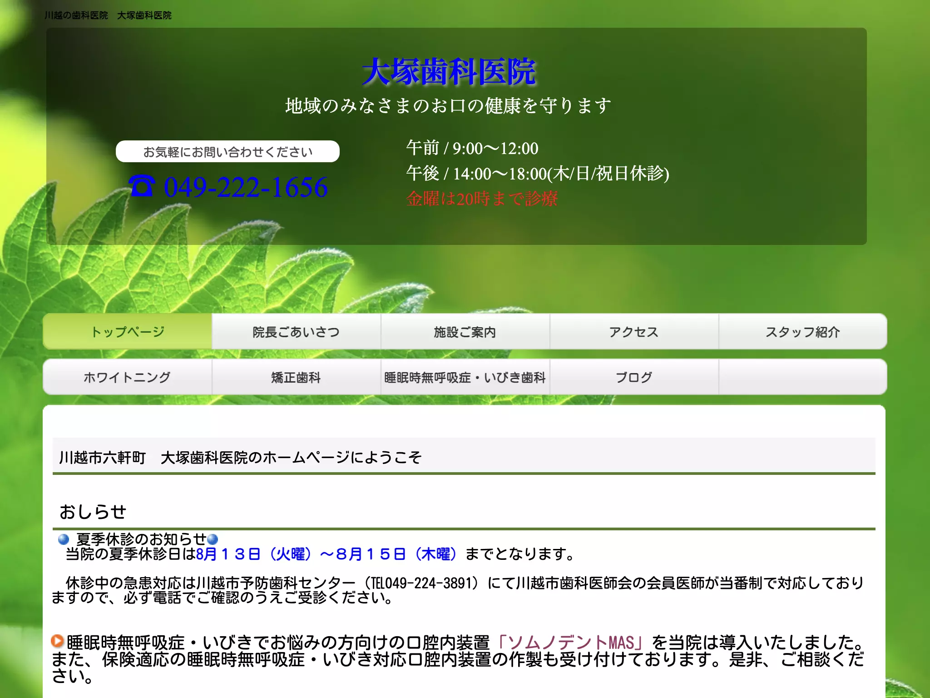This screenshot has width=930, height=698.
Task: Click the blue telephone icon beside the number
Action: 142,186
